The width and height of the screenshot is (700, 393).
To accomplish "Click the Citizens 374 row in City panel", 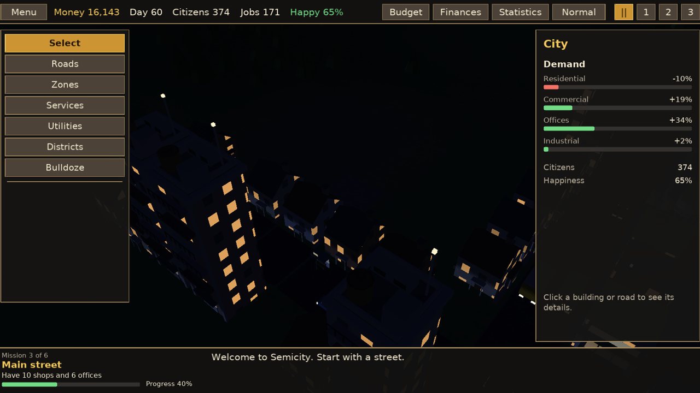I will 617,168.
